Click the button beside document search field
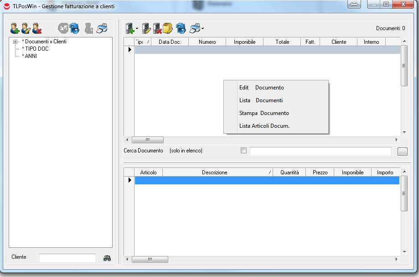This screenshot has width=419, height=277. pos(402,152)
